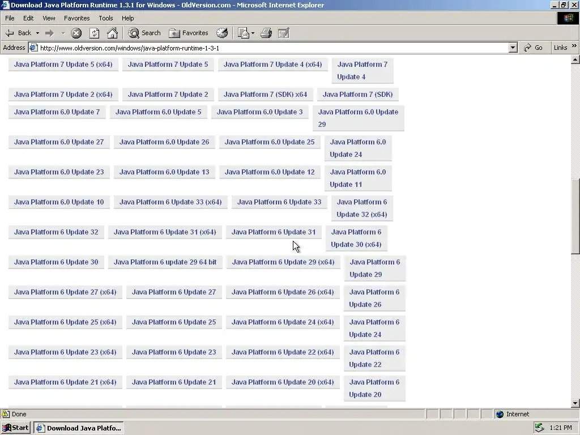Click the Start button on taskbar
This screenshot has height=435, width=580.
tap(15, 428)
